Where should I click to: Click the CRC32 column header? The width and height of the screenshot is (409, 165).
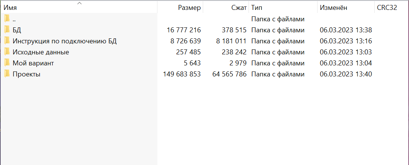click(387, 8)
